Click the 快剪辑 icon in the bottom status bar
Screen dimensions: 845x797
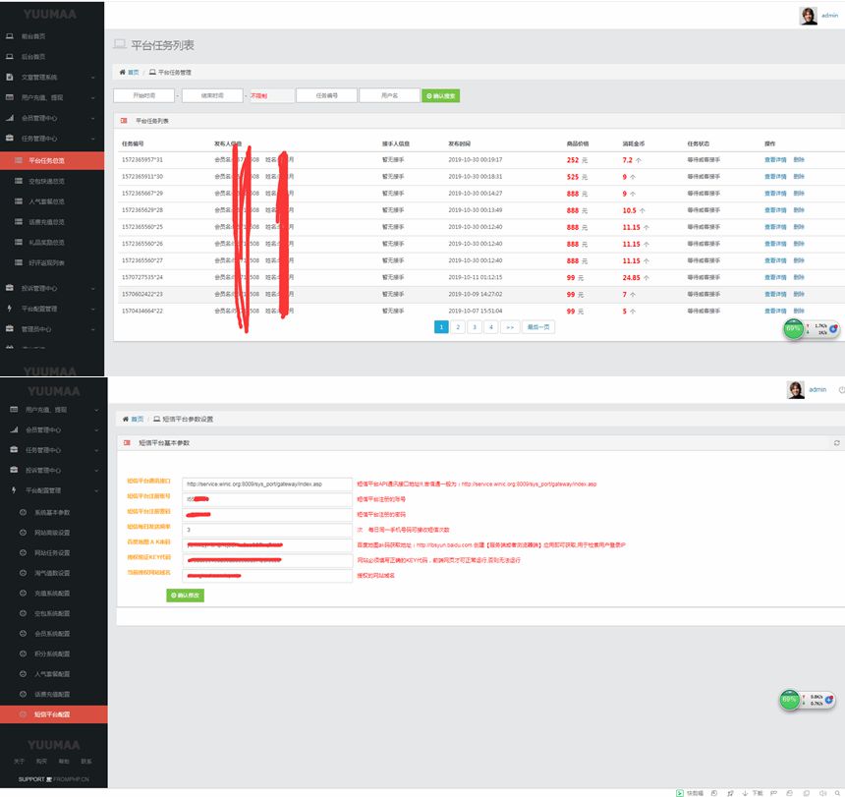(x=679, y=791)
